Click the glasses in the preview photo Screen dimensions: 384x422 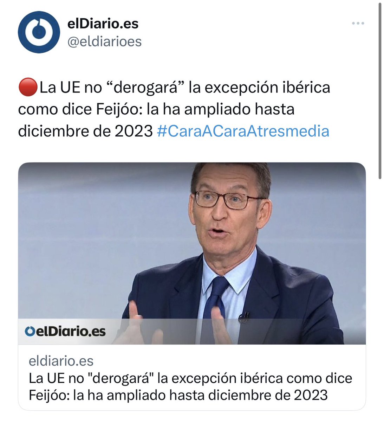227,200
